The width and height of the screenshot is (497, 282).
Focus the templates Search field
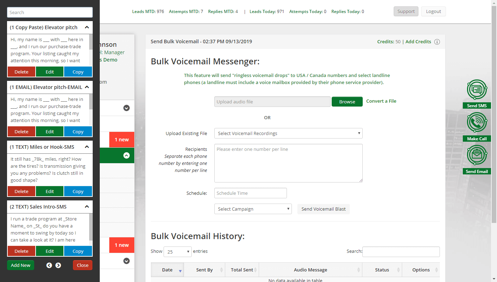point(50,12)
